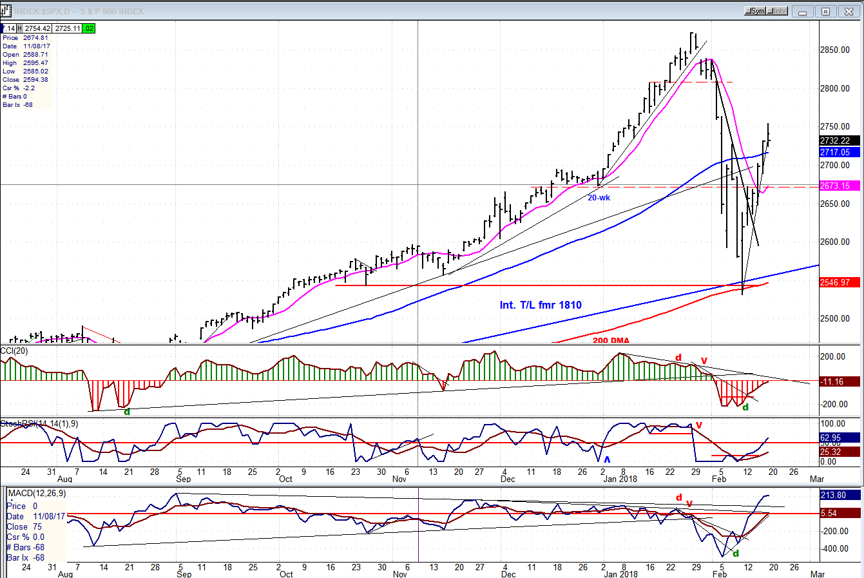This screenshot has height=578, width=864.
Task: Click the magenta 2673.15 price label
Action: tap(839, 186)
